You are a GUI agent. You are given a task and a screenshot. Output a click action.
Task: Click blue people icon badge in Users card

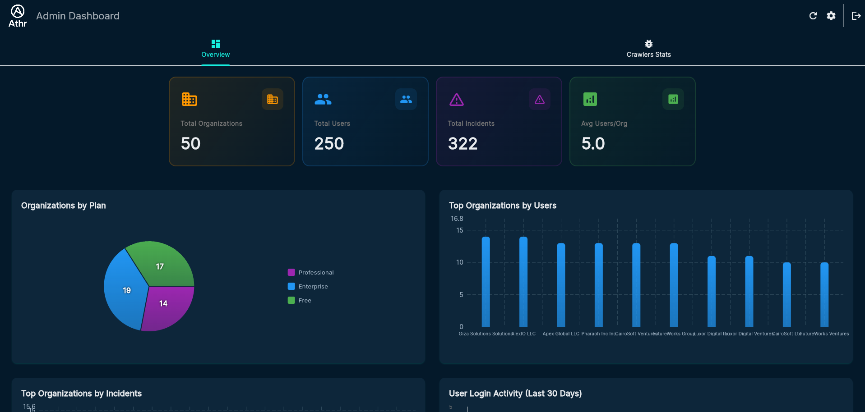tap(406, 99)
